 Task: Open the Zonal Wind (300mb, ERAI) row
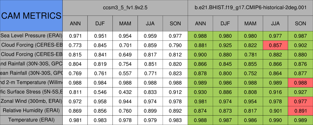click(x=31, y=101)
